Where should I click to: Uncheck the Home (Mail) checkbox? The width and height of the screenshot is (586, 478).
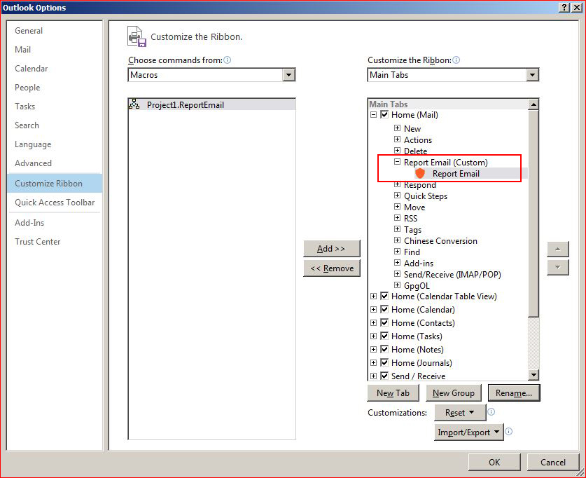pos(384,114)
